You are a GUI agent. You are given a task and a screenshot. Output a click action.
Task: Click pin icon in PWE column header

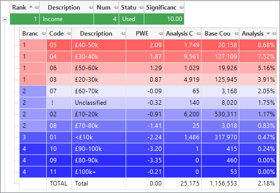(161, 34)
